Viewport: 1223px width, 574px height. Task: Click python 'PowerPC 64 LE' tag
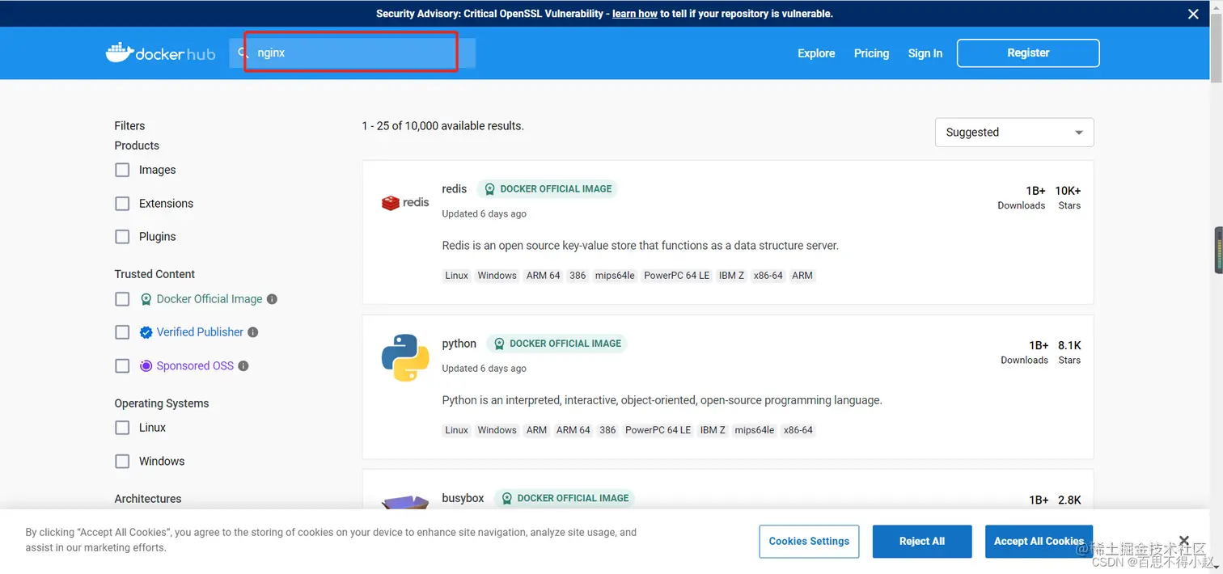click(658, 430)
